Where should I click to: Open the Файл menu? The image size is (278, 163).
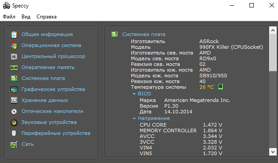click(x=9, y=17)
